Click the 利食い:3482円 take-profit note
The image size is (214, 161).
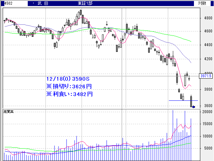[x=69, y=94]
